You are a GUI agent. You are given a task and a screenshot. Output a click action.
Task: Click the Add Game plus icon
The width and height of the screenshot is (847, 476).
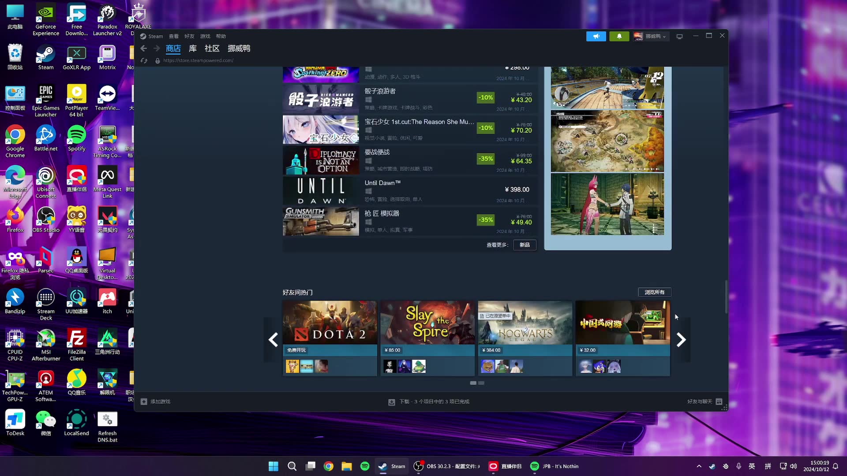pyautogui.click(x=144, y=402)
